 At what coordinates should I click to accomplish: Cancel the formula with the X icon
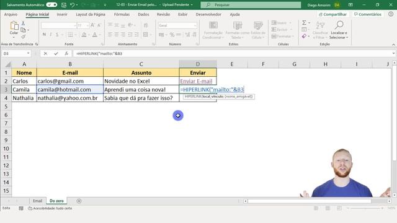coord(45,53)
